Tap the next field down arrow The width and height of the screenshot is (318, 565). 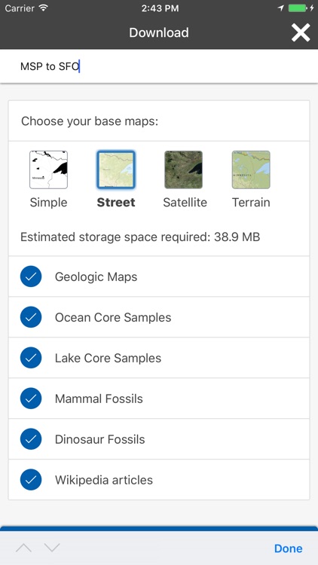[52, 548]
